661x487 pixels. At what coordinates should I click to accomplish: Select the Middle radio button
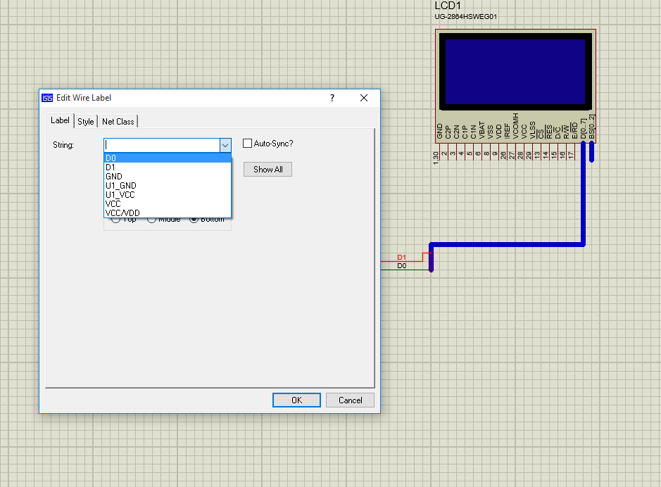(151, 220)
